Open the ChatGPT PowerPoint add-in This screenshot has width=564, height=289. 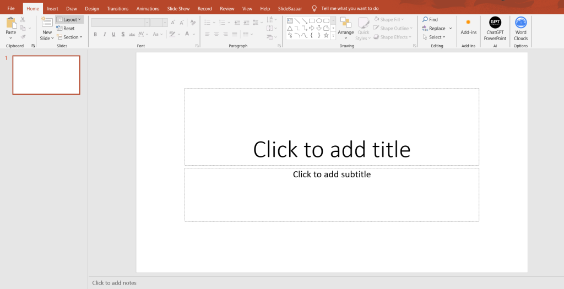[x=495, y=23]
